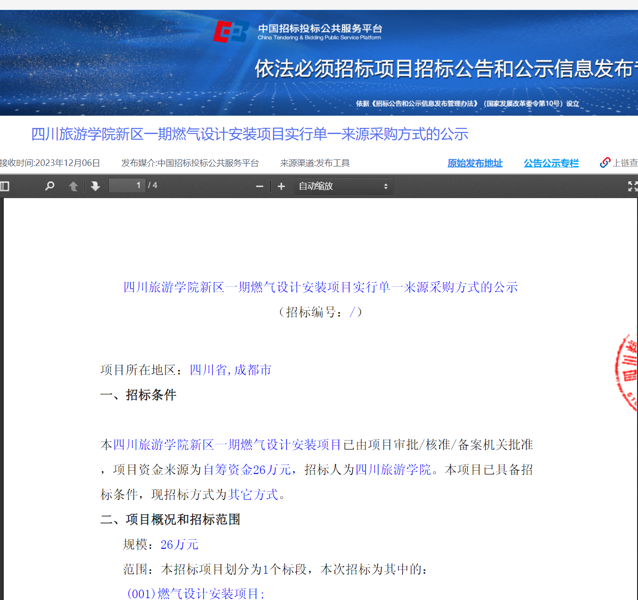Toggle the PDF sidebar panel
Image resolution: width=638 pixels, height=600 pixels.
pos(5,186)
